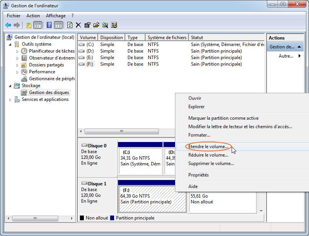Open the Action menu
Image resolution: width=309 pixels, height=236 pixels.
point(33,16)
